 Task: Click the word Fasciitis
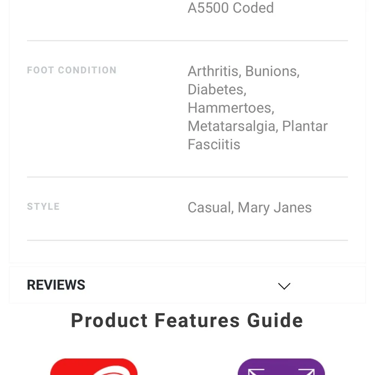tap(214, 145)
